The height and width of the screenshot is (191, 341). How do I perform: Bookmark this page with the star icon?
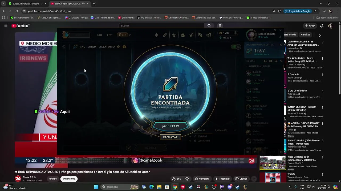click(315, 11)
